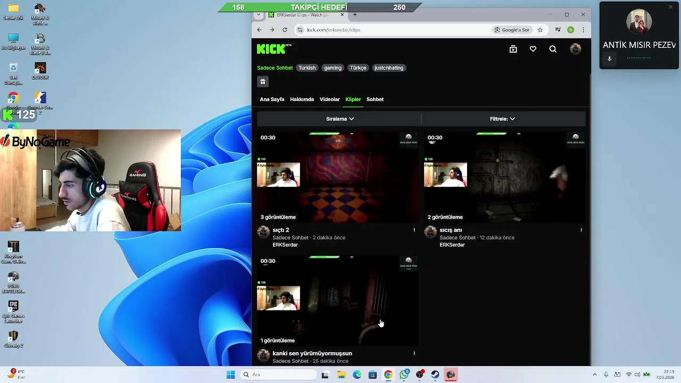681x383 pixels.
Task: Click the Sadece Sohbet category link
Action: 275,68
